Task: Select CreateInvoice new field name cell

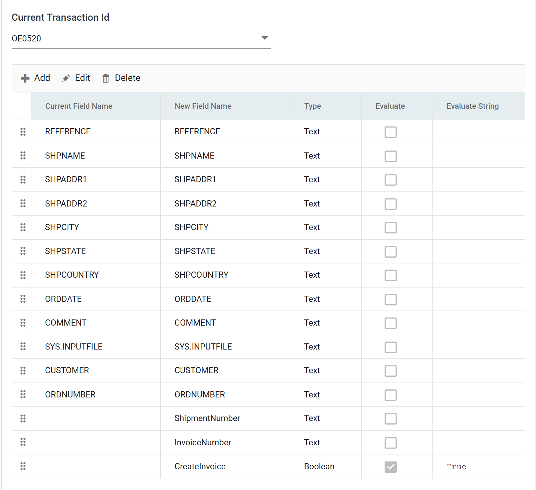Action: (225, 466)
